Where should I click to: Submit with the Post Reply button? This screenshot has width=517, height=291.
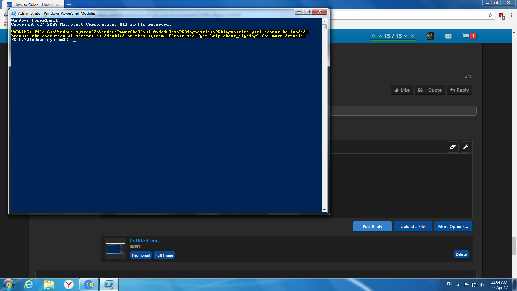(372, 226)
